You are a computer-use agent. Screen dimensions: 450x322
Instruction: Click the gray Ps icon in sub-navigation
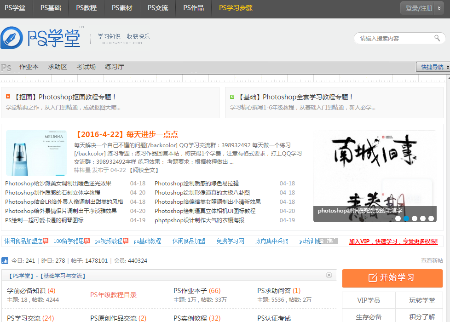point(6,67)
